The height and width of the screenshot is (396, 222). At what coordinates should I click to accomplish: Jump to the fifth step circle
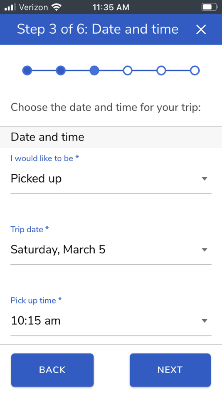pyautogui.click(x=161, y=70)
